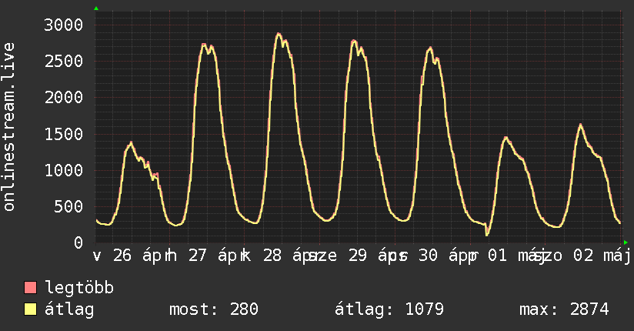Click the 'max: 2874' statistic
The image size is (634, 331).
click(x=564, y=309)
